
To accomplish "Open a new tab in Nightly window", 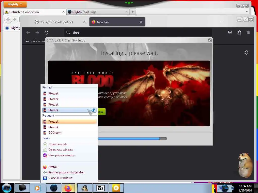I will click(133, 12).
